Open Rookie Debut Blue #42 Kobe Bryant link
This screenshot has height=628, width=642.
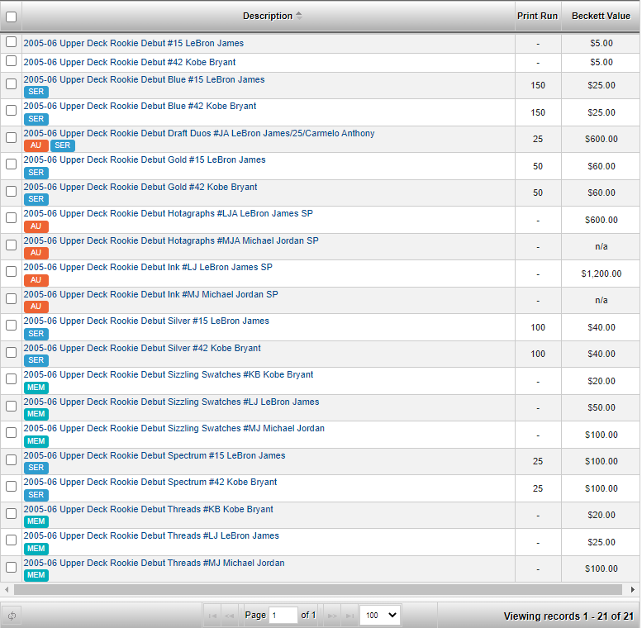[140, 106]
